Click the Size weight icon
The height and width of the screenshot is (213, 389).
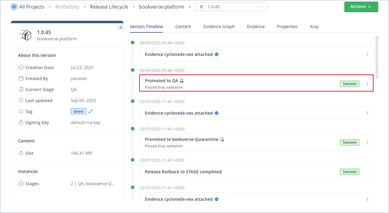21,153
